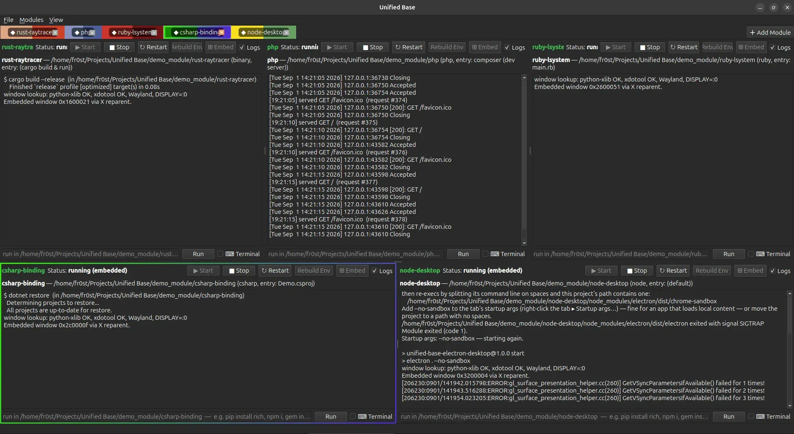Toggle Logs checkbox for rust-raytracer

[x=250, y=48]
